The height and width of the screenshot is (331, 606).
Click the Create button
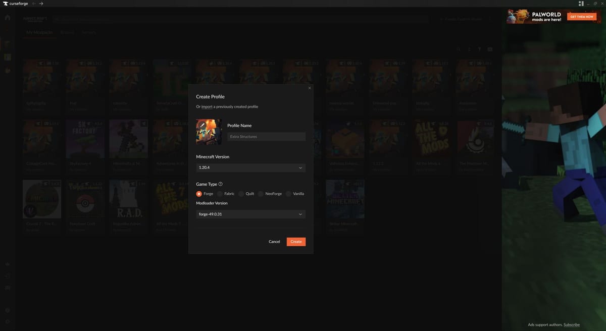click(296, 241)
